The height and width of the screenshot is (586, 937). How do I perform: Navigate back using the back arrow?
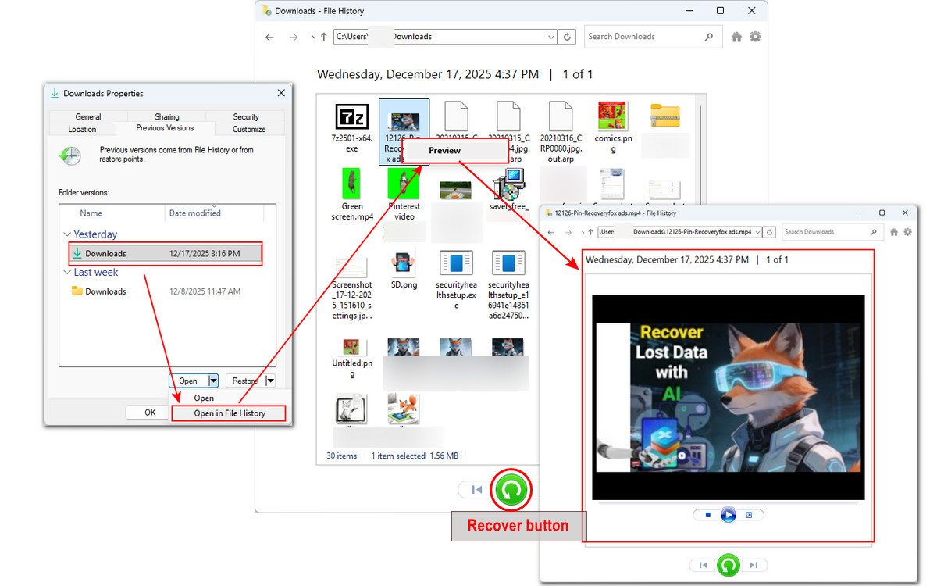pyautogui.click(x=269, y=37)
